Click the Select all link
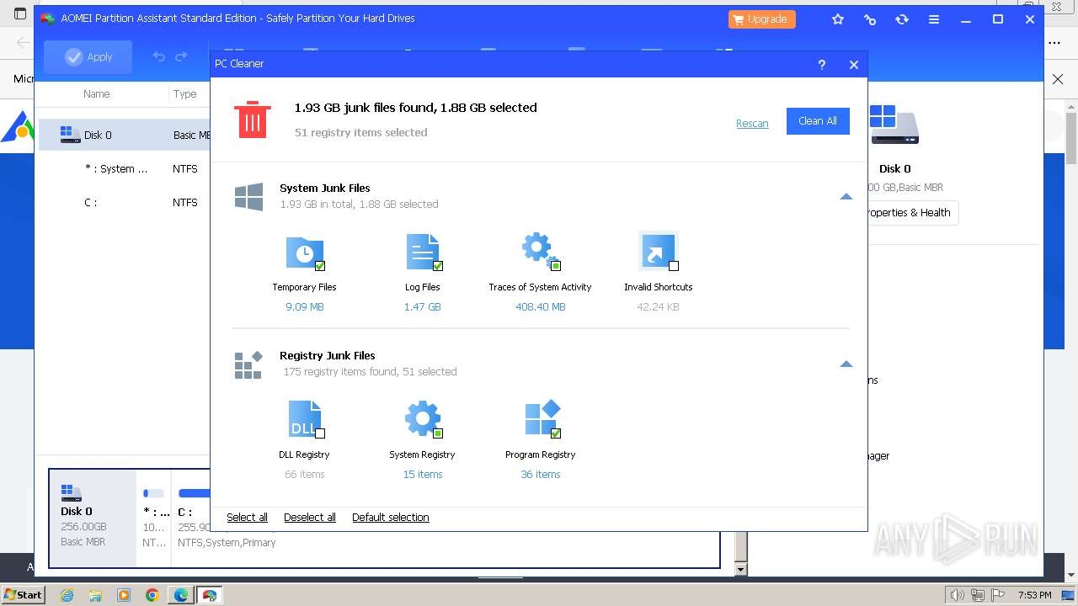 (247, 517)
